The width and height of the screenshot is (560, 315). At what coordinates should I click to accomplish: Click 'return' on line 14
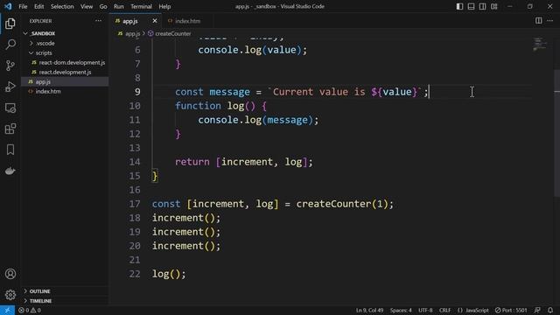pyautogui.click(x=192, y=162)
